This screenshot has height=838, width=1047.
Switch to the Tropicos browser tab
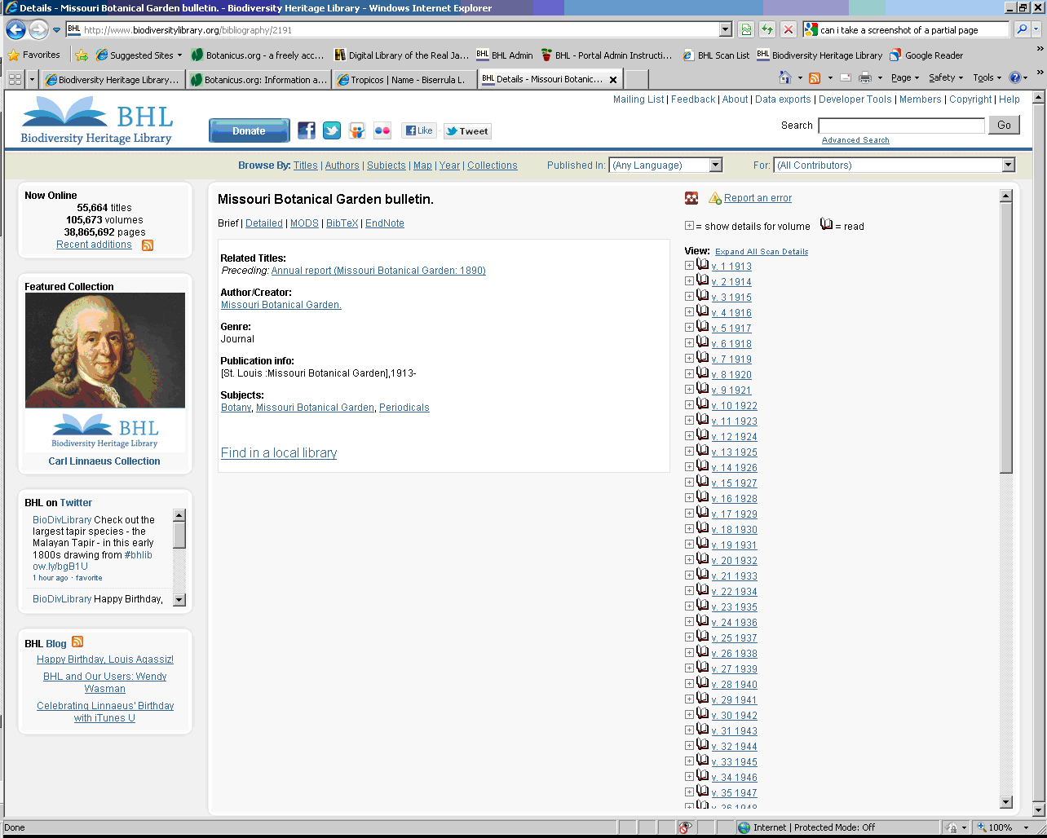pos(403,80)
